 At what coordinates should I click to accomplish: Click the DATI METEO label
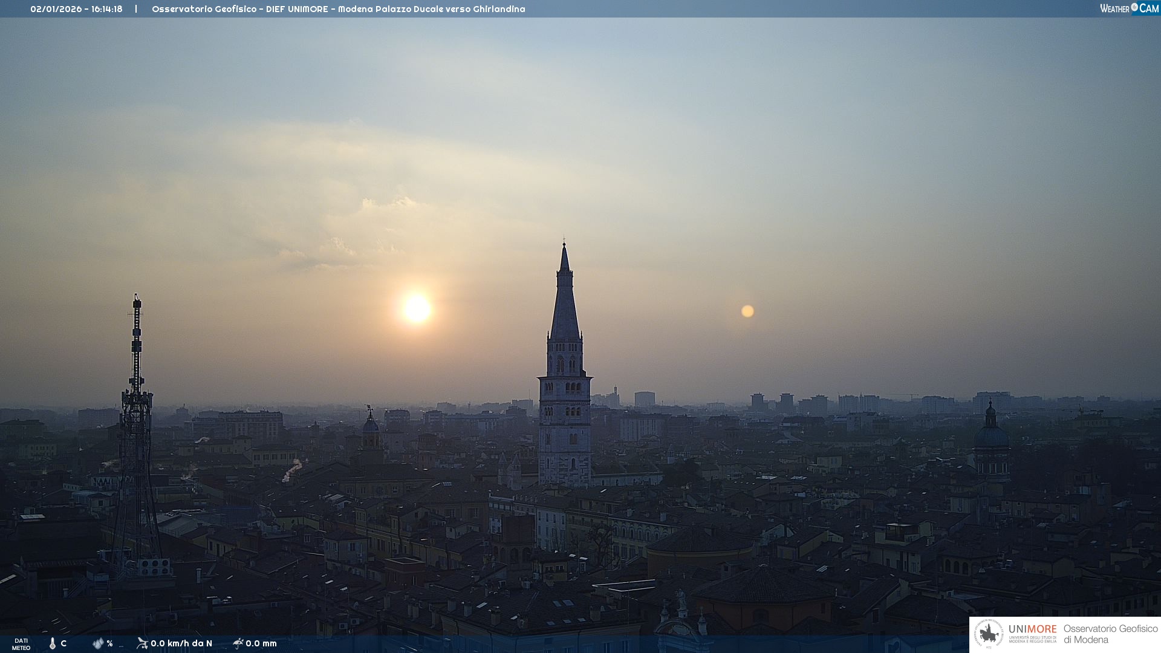click(21, 644)
